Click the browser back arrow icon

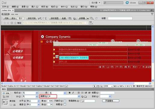(x=5, y=23)
